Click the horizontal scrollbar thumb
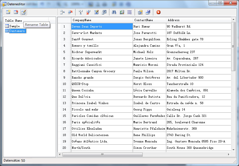Screen dimensions: 239x166 [102, 154]
